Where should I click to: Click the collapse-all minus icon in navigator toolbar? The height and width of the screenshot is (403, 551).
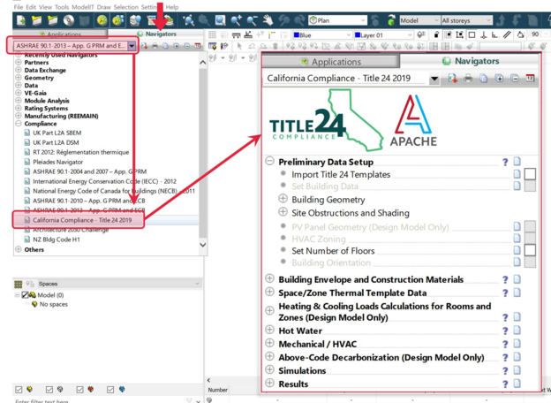[x=514, y=79]
